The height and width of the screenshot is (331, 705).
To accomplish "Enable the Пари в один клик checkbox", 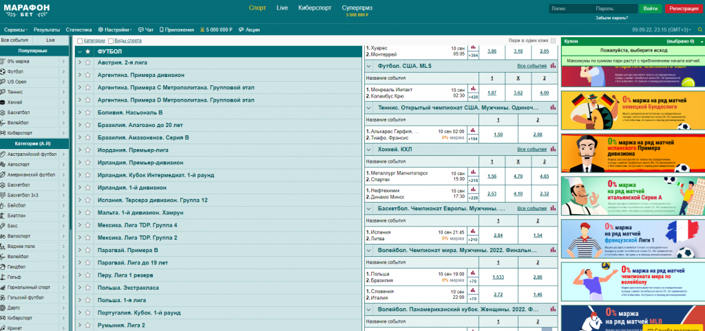I will (552, 41).
